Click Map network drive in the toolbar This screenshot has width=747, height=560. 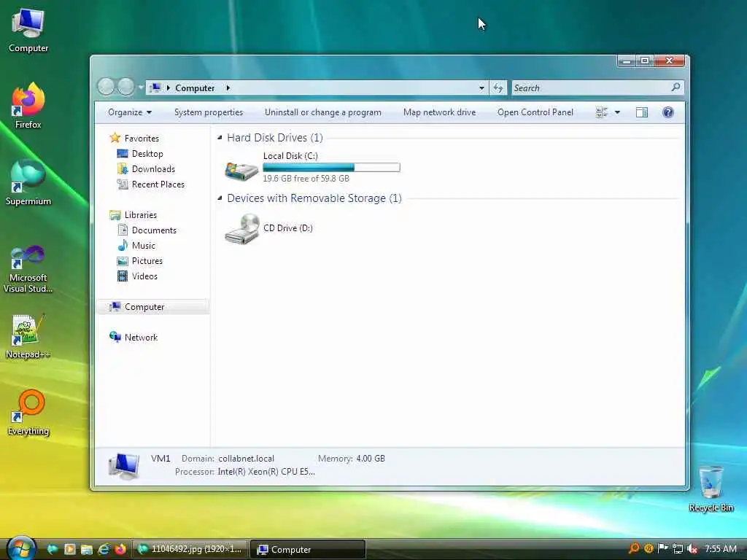point(439,112)
